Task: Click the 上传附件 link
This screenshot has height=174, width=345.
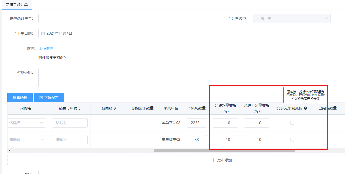Action: pyautogui.click(x=46, y=48)
